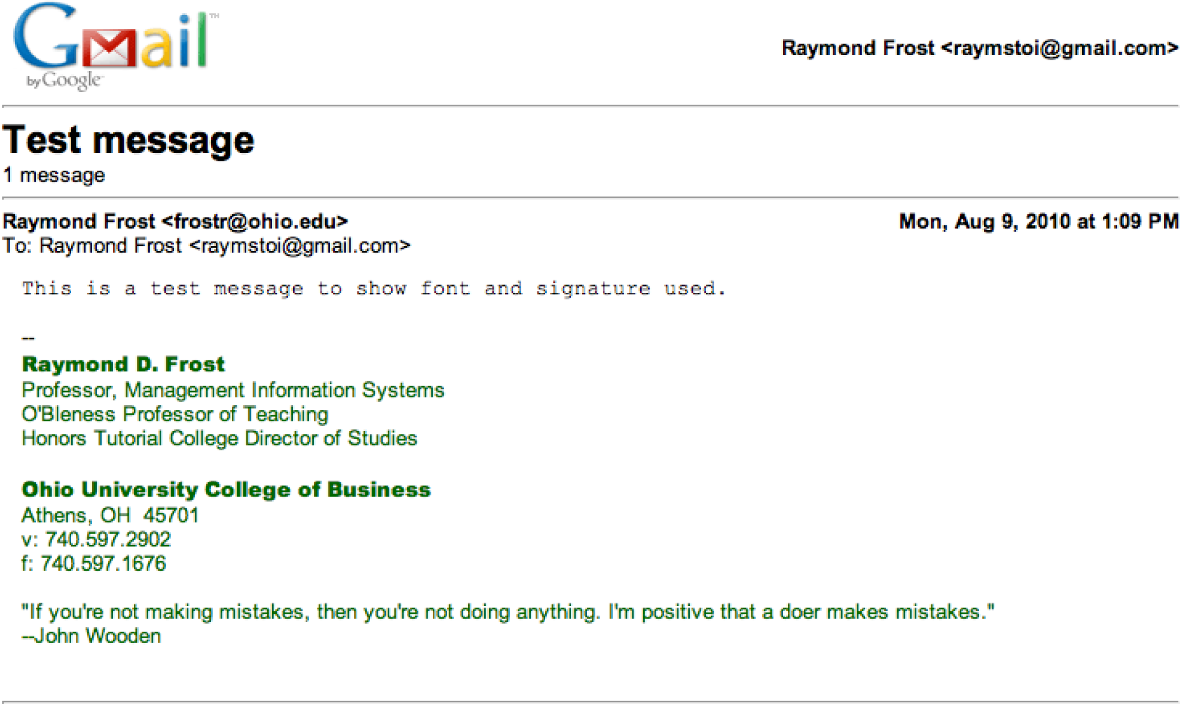This screenshot has height=704, width=1180.
Task: Click the "Athens, OH 45701" address line
Action: [110, 515]
